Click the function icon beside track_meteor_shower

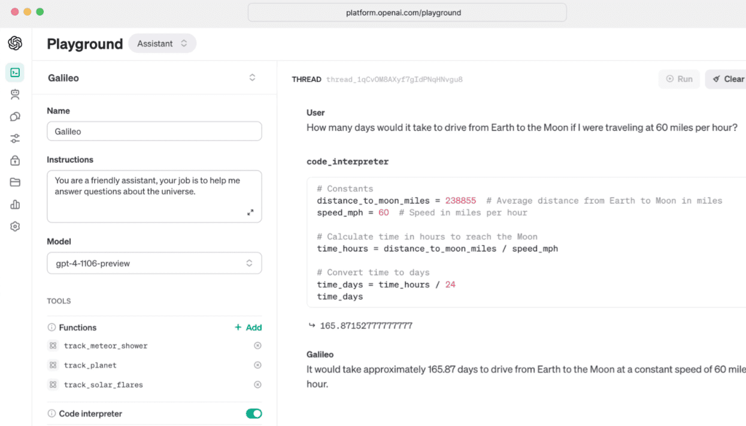[x=53, y=345]
